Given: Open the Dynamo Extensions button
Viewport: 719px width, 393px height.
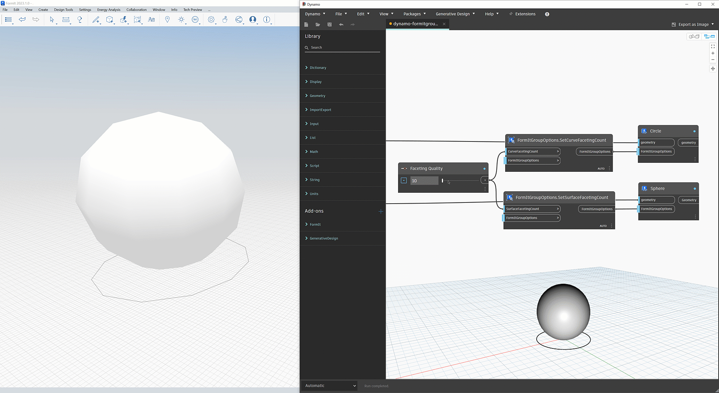Looking at the screenshot, I should 522,14.
